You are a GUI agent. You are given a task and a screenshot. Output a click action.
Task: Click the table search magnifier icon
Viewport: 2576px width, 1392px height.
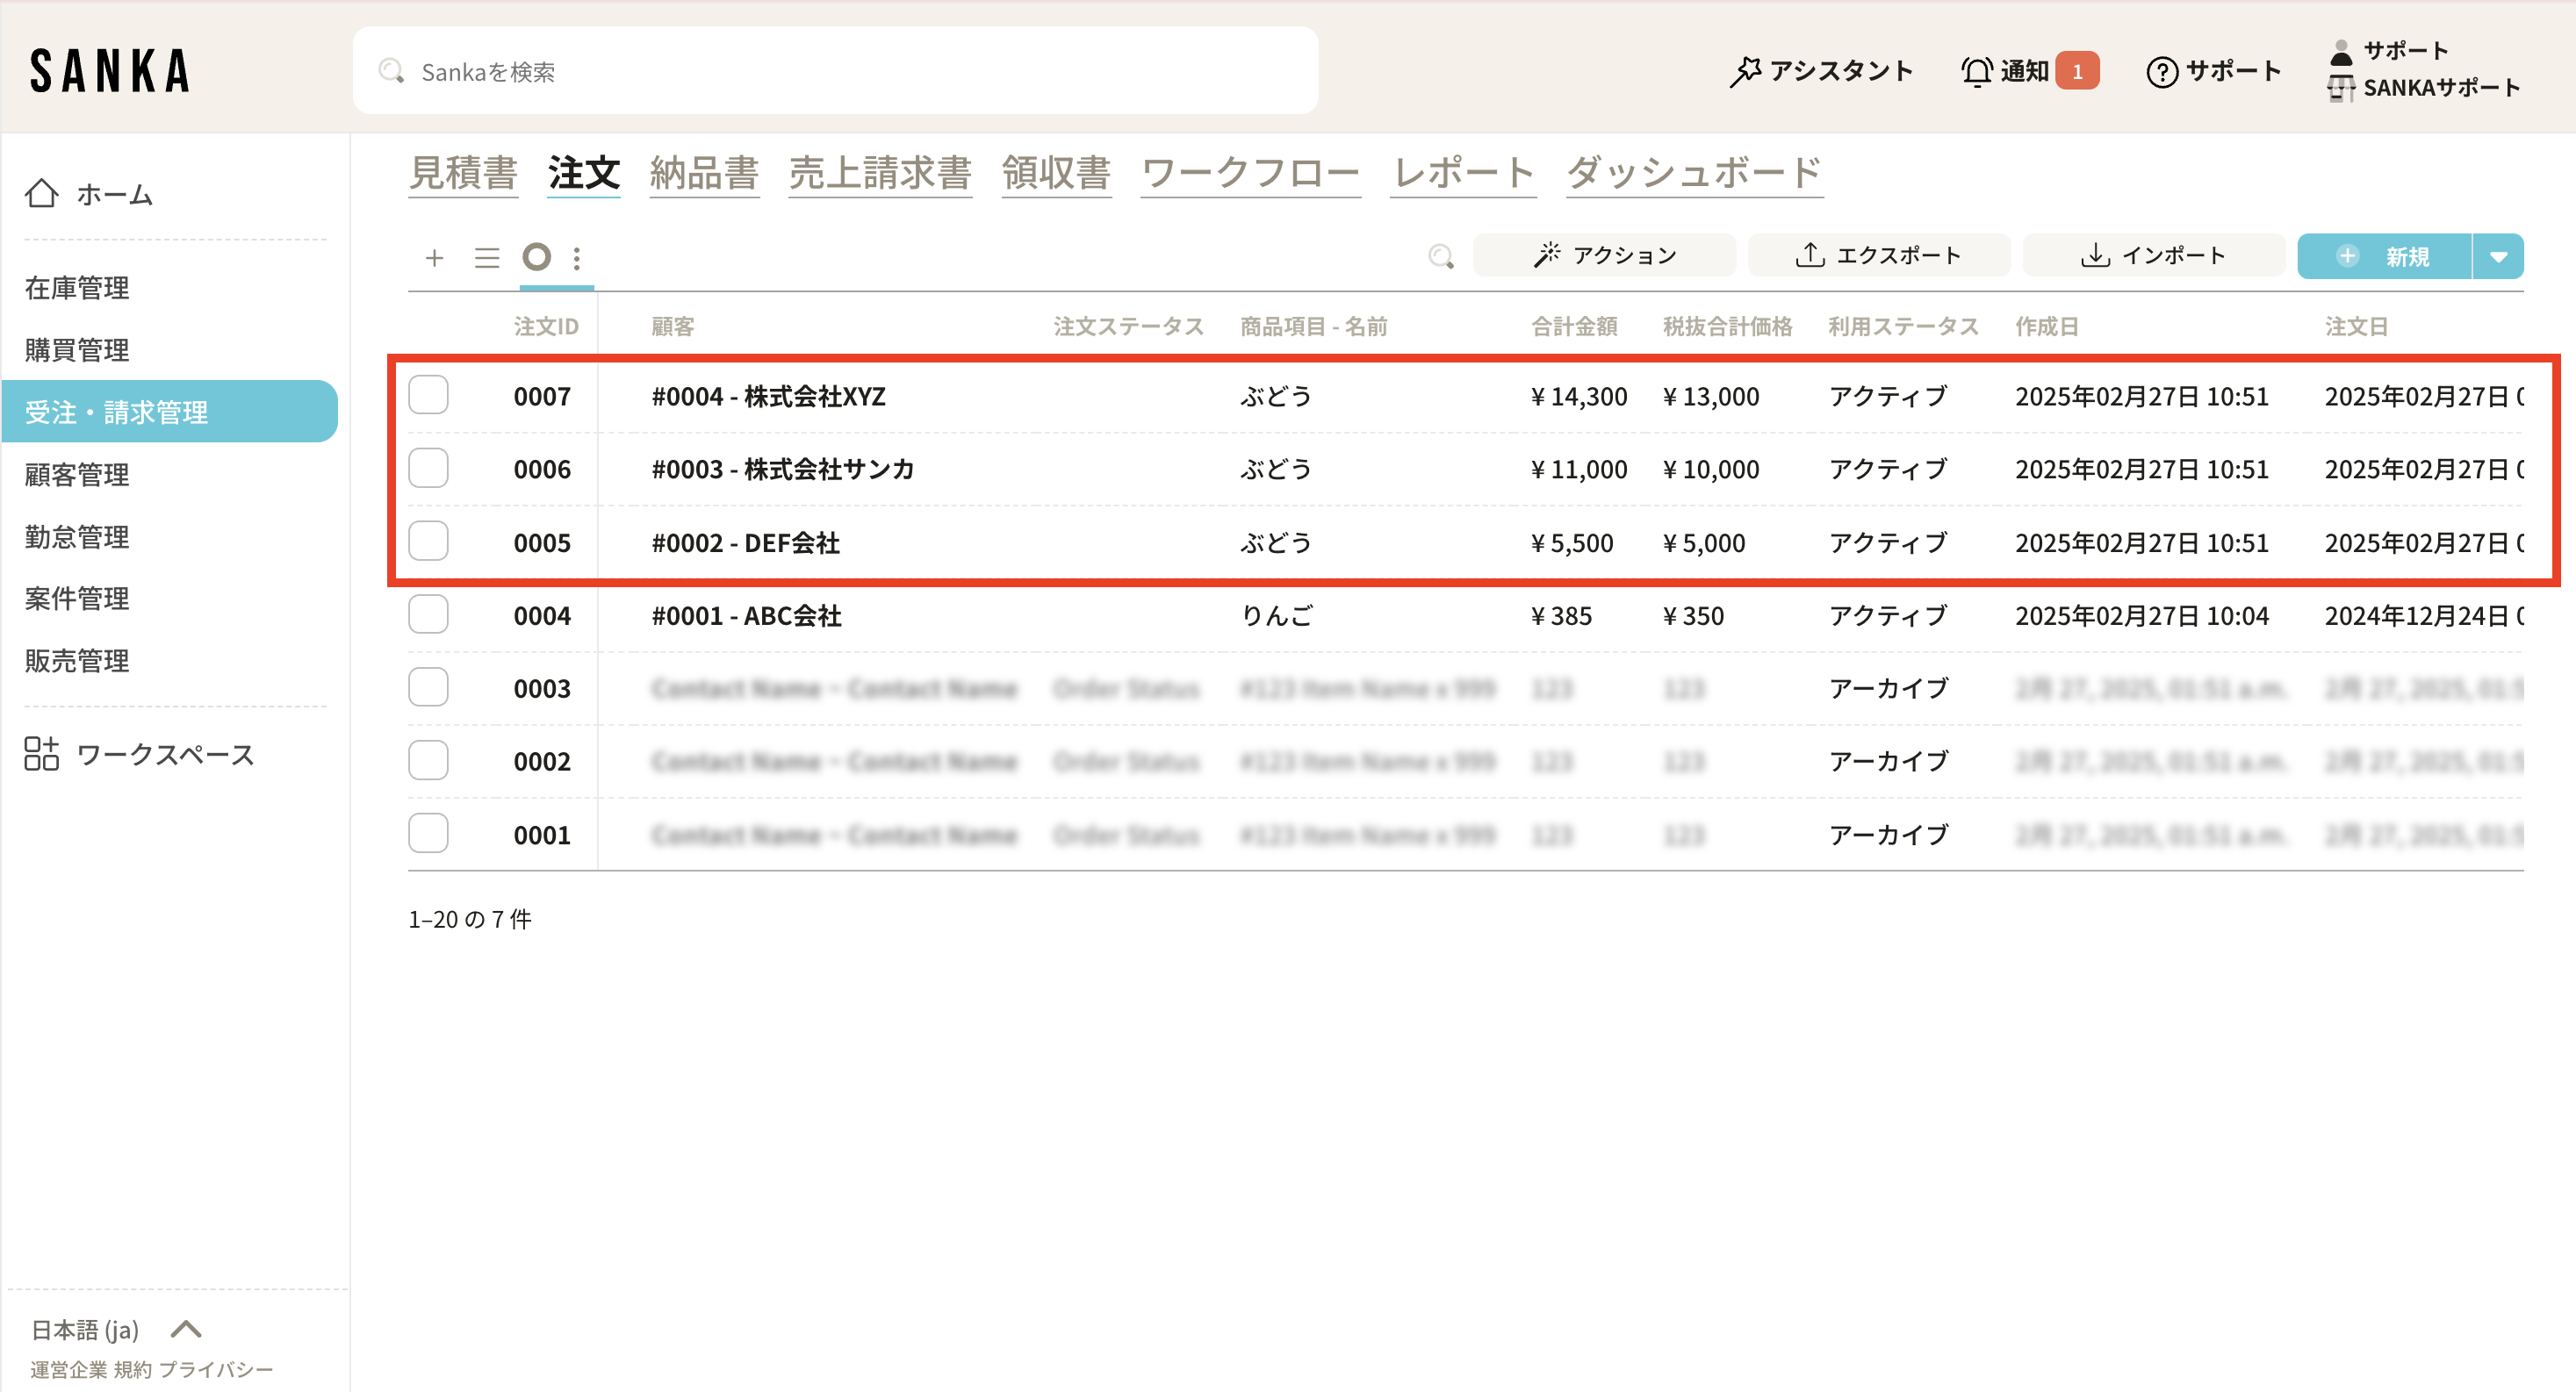[1440, 257]
